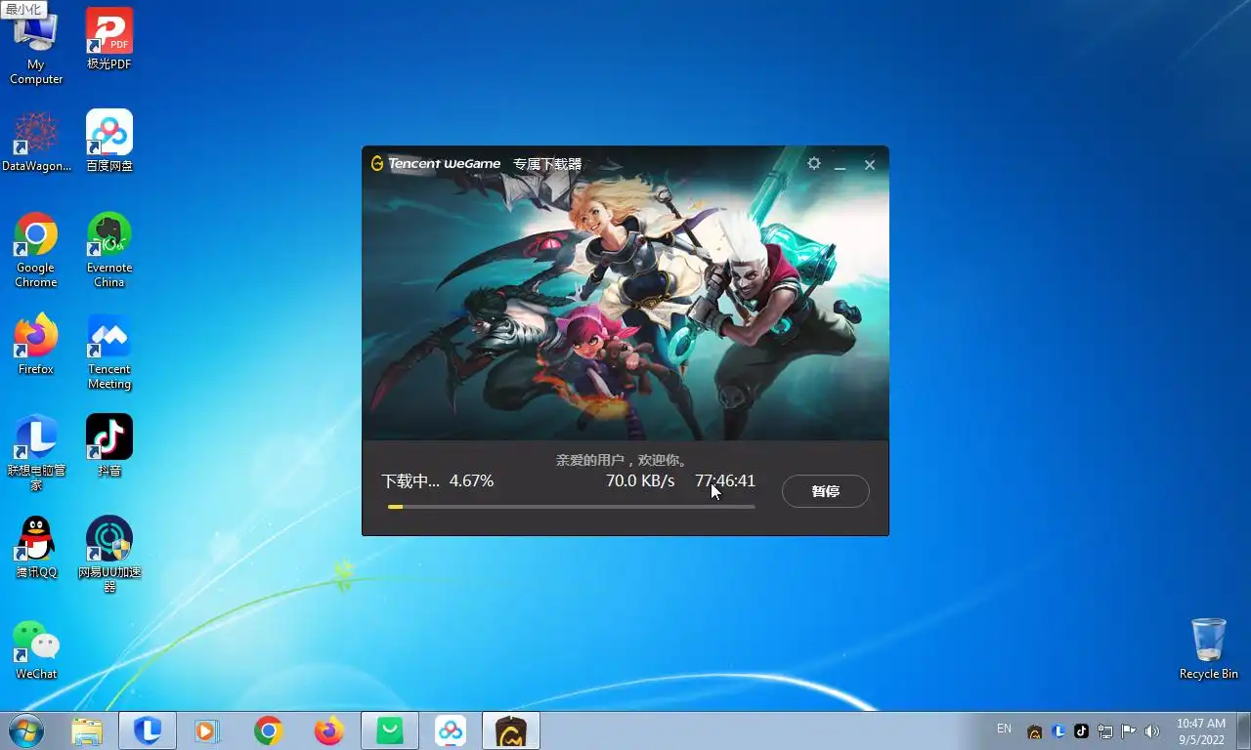Screen dimensions: 1251x750
Task: Open green shopping bag taskbar app
Action: 390,730
